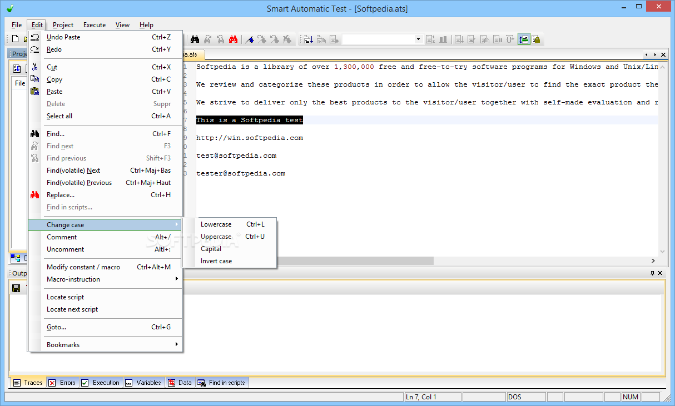
Task: Open the File menu
Action: (x=17, y=25)
